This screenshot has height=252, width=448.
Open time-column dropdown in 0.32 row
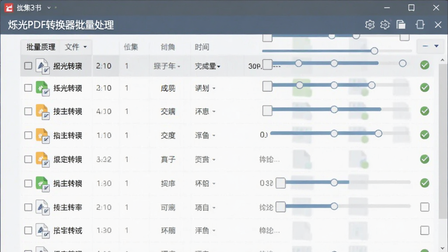205,183
